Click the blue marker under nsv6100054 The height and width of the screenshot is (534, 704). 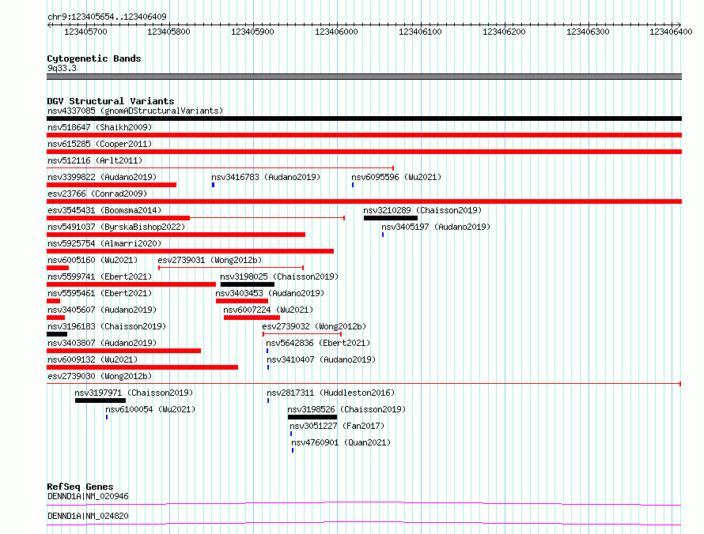click(x=107, y=417)
